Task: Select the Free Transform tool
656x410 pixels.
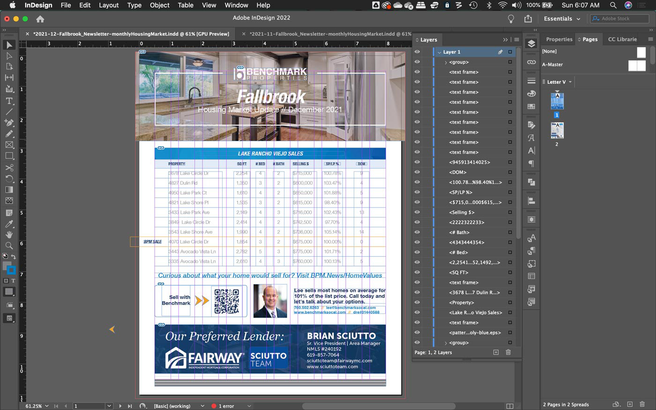Action: click(9, 179)
